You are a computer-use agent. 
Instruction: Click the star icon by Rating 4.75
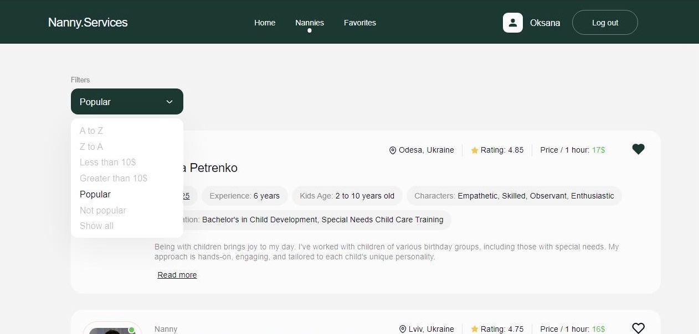coord(475,329)
